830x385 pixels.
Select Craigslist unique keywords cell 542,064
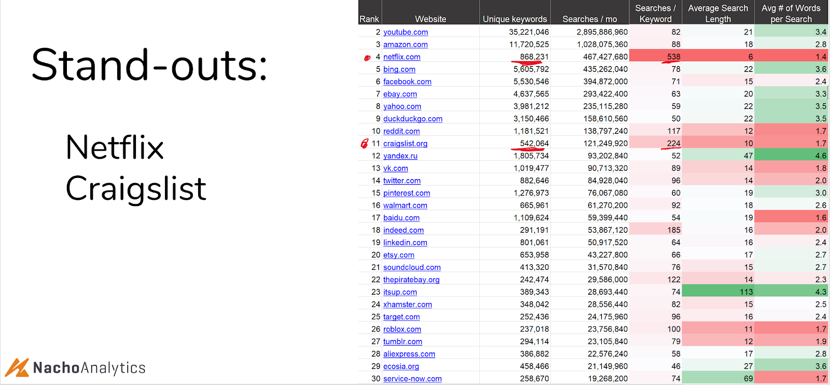point(515,144)
